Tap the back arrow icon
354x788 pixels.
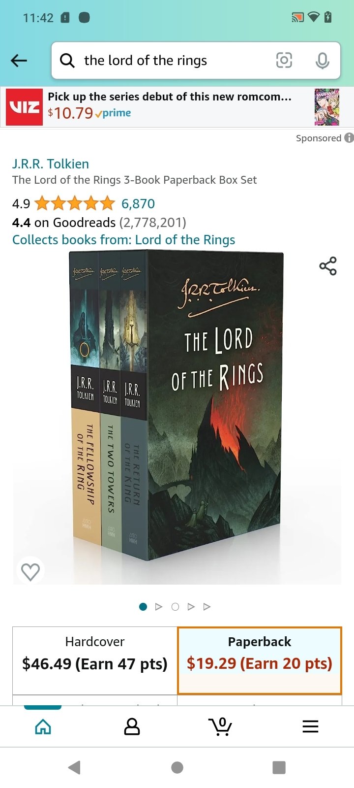[x=19, y=61]
